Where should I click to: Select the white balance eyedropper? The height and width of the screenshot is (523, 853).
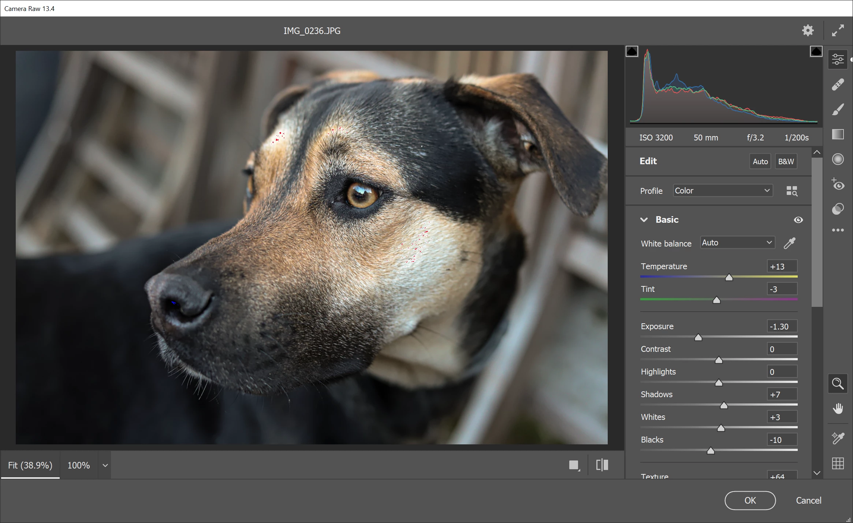[789, 243]
